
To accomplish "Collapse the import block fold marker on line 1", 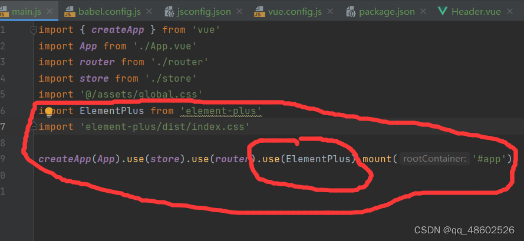I will [34, 31].
